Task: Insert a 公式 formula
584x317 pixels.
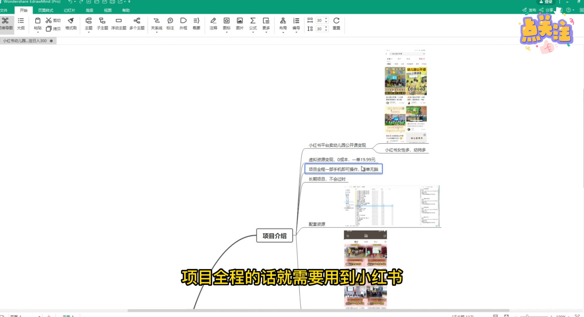Action: [253, 23]
